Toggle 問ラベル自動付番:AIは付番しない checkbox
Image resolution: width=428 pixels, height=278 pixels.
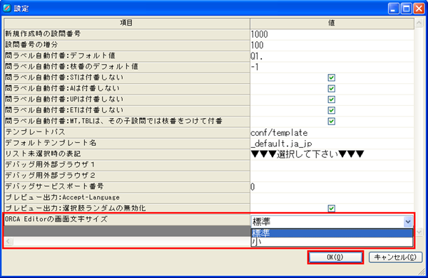tap(332, 89)
